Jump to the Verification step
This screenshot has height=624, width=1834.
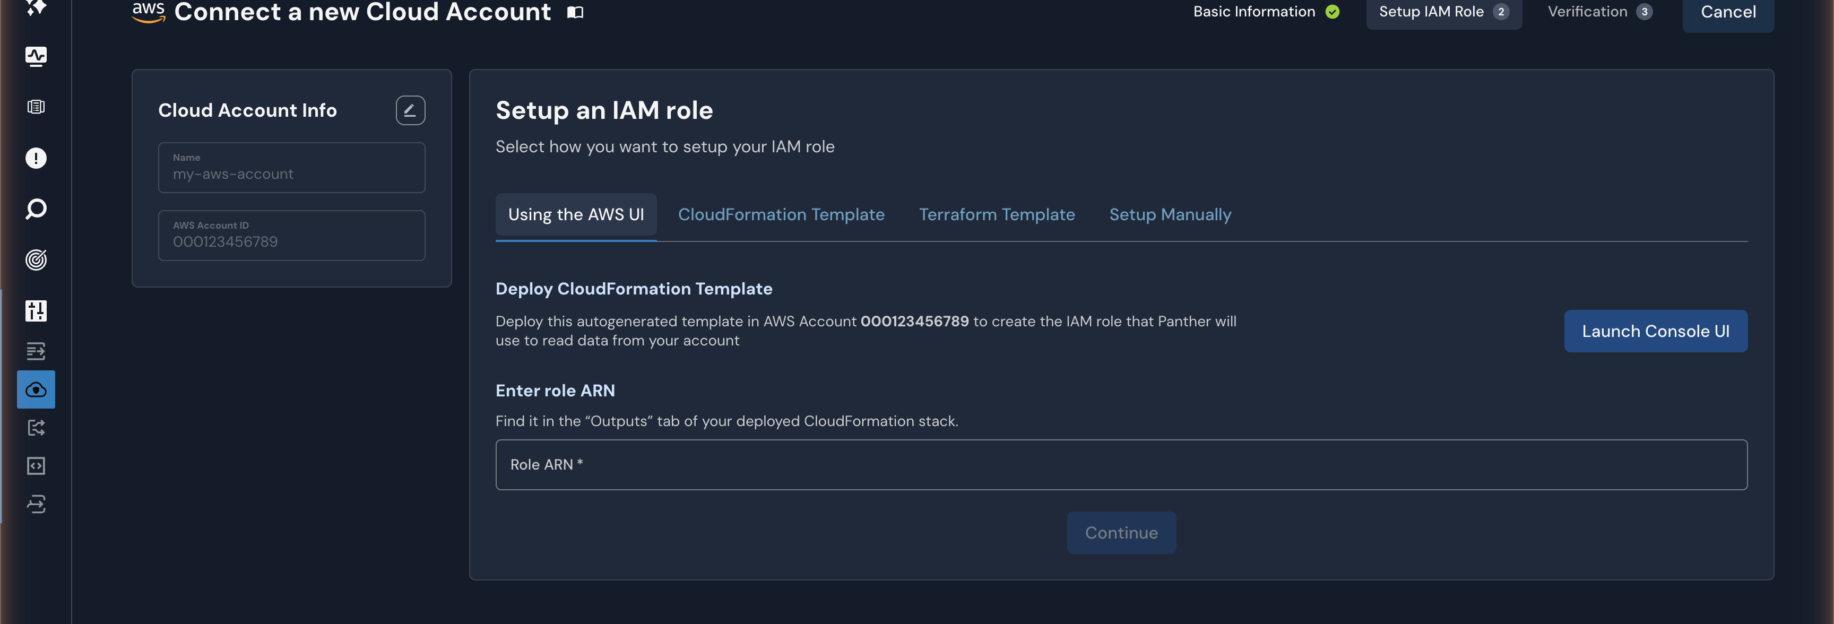[x=1600, y=12]
